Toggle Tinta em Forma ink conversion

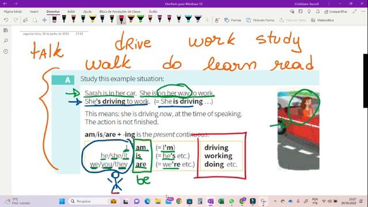coord(260,21)
